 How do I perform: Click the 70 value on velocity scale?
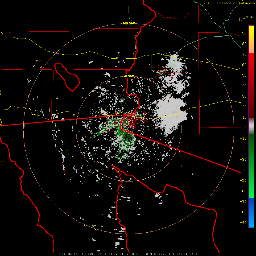pyautogui.click(x=244, y=54)
